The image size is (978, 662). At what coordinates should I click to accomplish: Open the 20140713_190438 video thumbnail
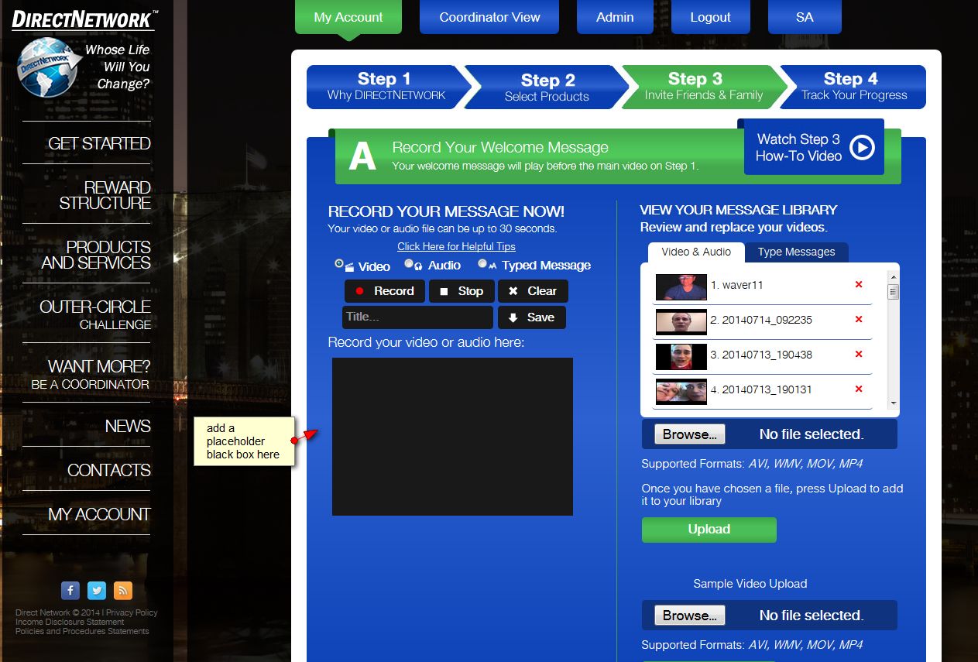(681, 356)
